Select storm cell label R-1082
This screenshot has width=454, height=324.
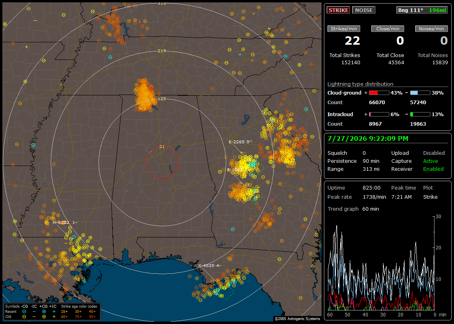237,170
